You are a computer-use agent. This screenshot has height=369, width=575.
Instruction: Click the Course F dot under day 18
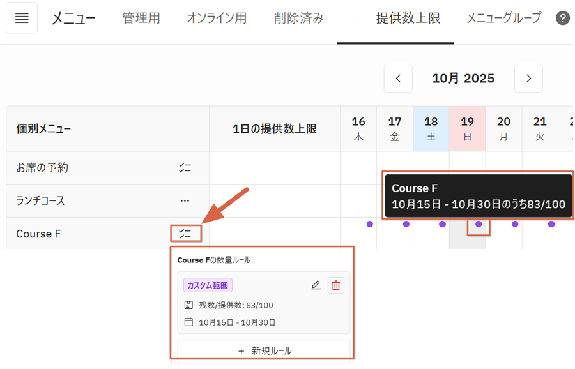[442, 224]
